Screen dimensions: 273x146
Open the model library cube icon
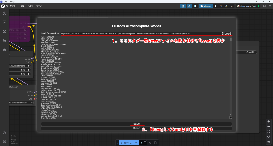[5, 31]
